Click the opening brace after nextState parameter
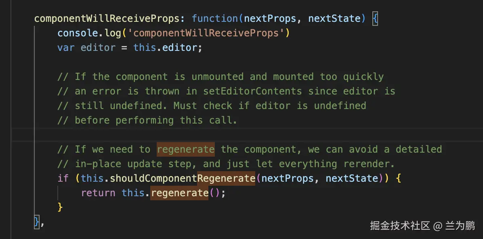This screenshot has width=483, height=239. pyautogui.click(x=375, y=19)
